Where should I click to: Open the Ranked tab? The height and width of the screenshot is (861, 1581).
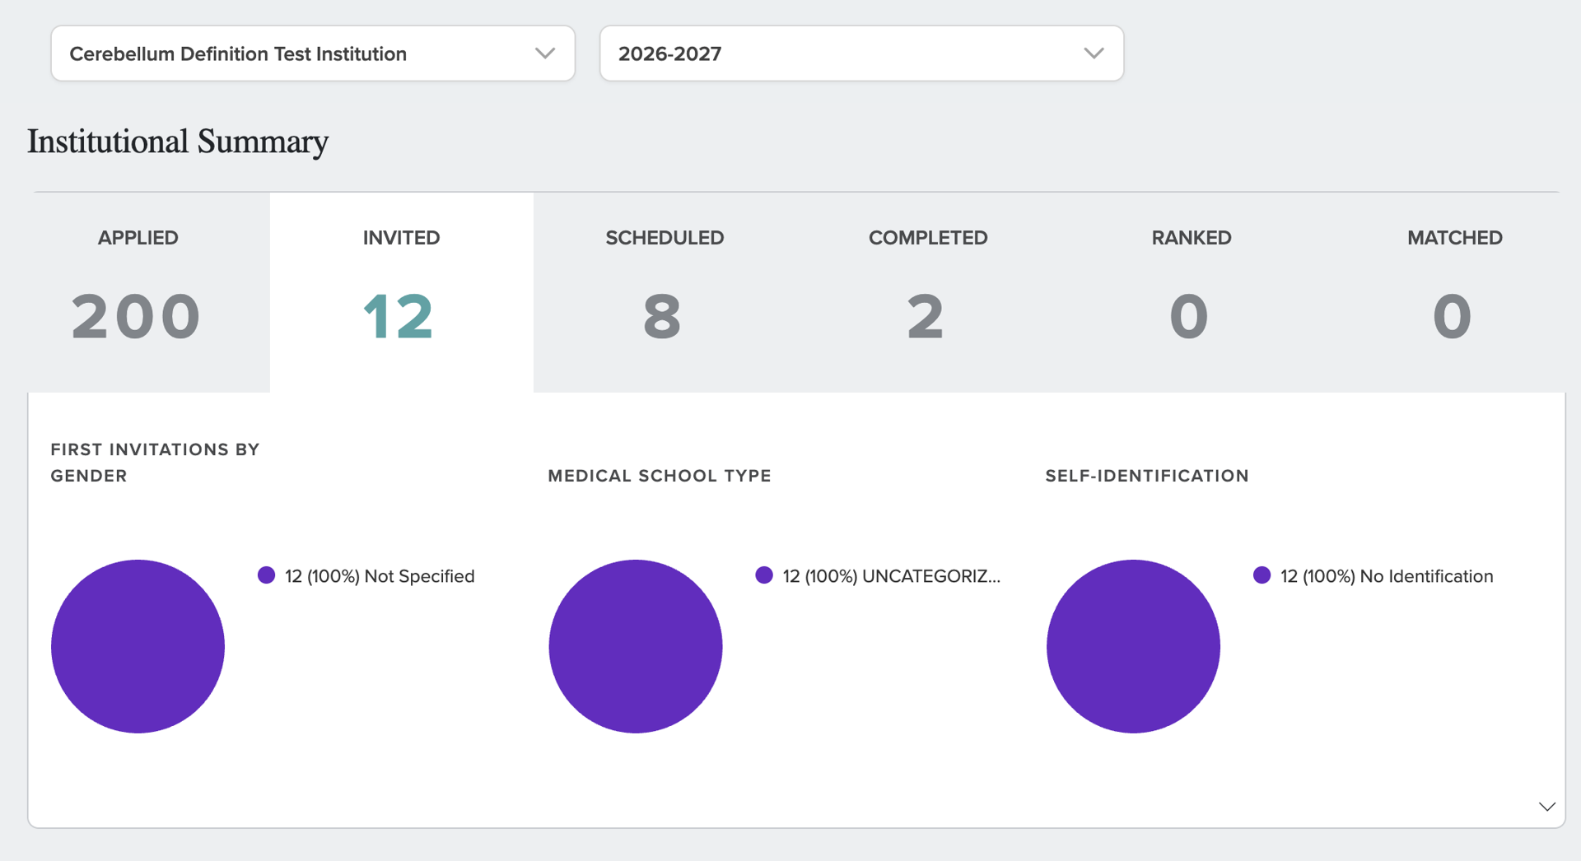(1192, 292)
